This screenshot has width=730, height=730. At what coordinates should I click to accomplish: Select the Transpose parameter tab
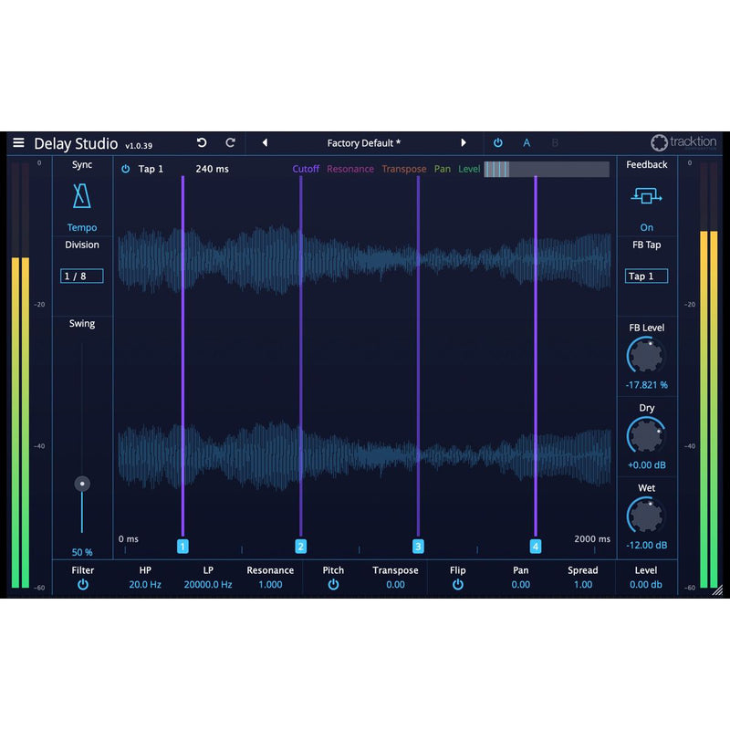pyautogui.click(x=403, y=169)
